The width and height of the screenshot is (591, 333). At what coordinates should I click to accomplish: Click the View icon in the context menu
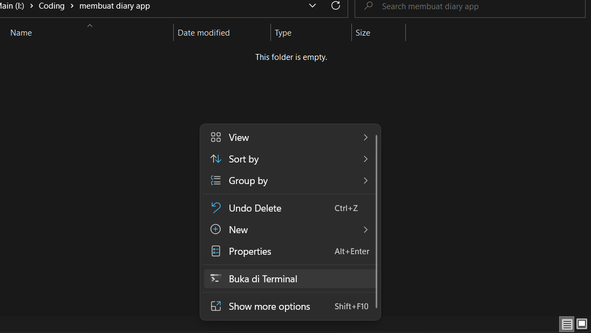pos(216,138)
